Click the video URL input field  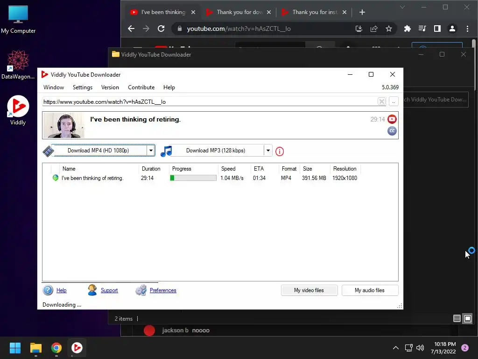(x=210, y=101)
